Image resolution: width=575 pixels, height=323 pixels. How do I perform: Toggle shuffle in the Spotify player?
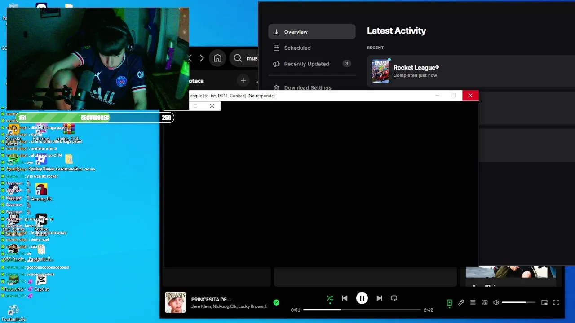pyautogui.click(x=330, y=298)
